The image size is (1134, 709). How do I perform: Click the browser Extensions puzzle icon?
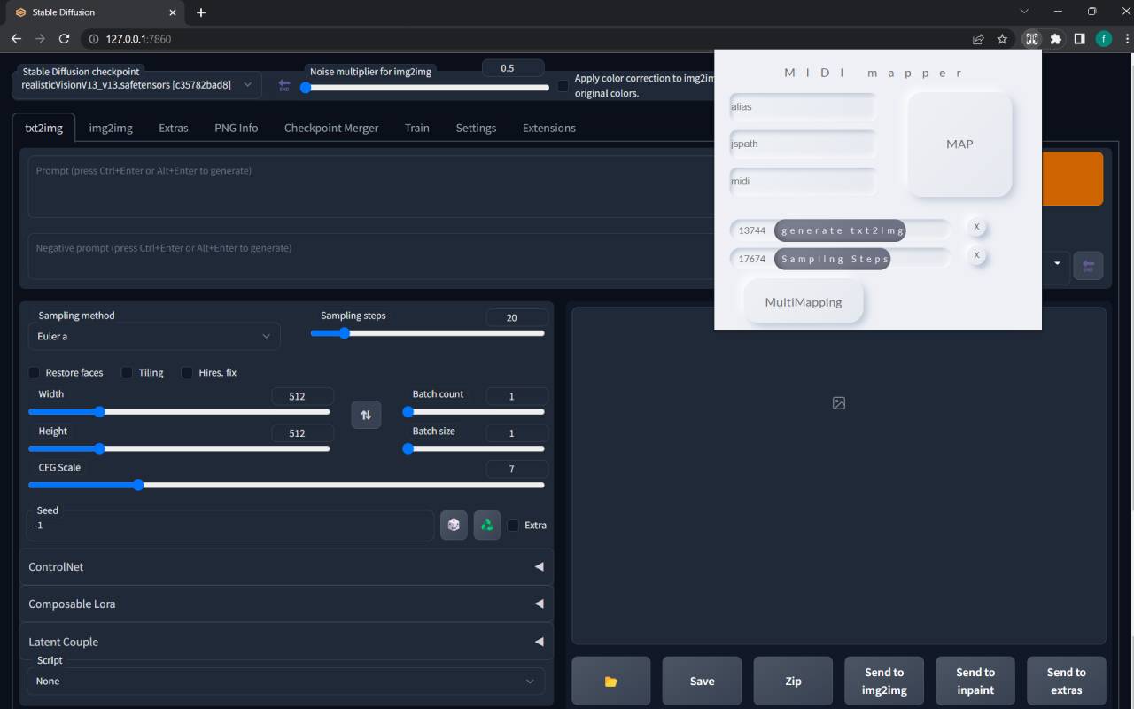[x=1056, y=39]
